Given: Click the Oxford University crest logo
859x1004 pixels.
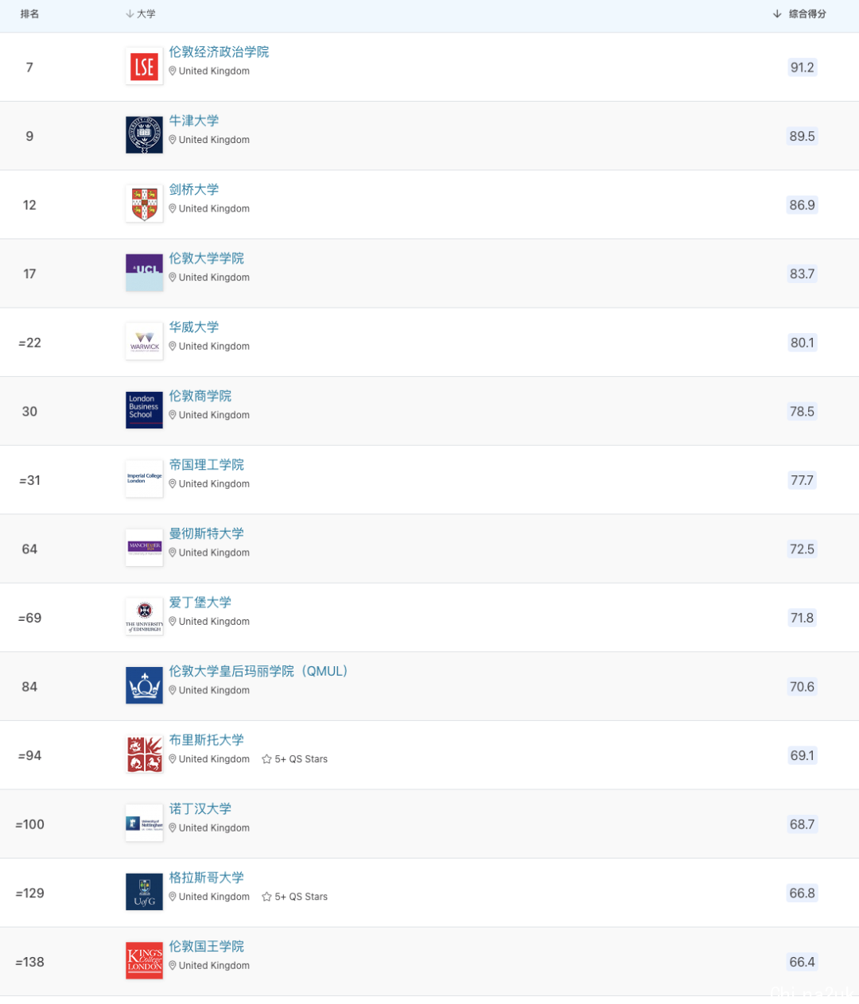Looking at the screenshot, I should (x=144, y=135).
